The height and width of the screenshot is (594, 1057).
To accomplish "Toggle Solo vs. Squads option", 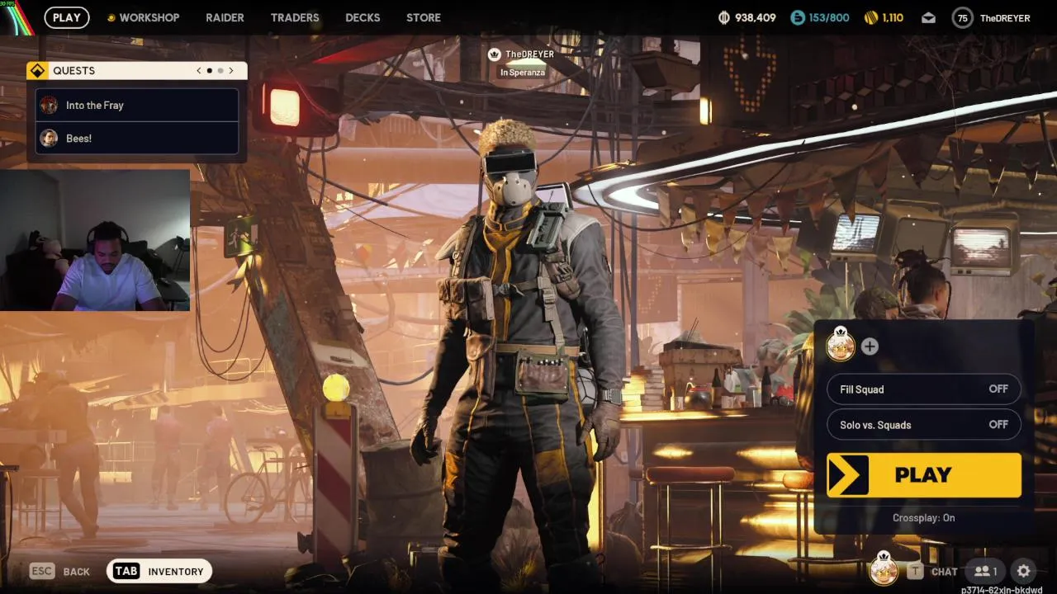I will coord(924,425).
